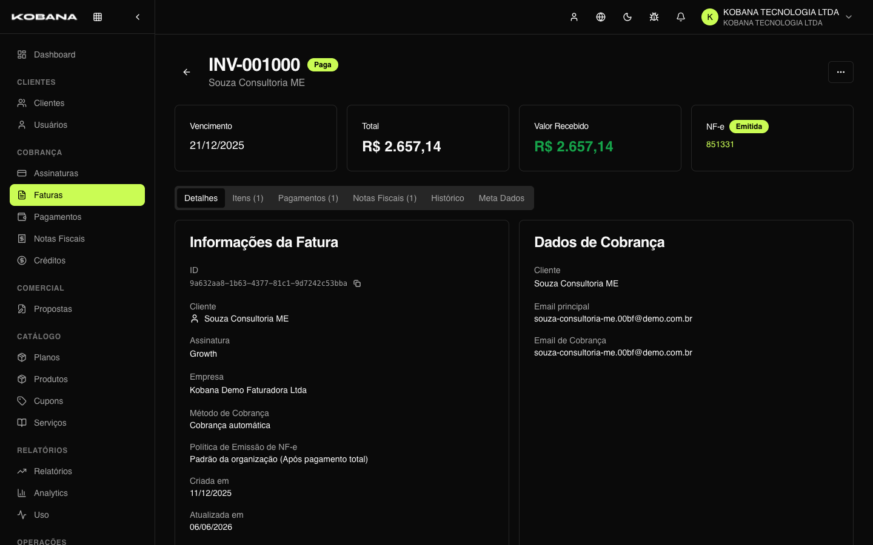The height and width of the screenshot is (545, 873).
Task: Copy the invoice ID with copy icon
Action: (357, 283)
